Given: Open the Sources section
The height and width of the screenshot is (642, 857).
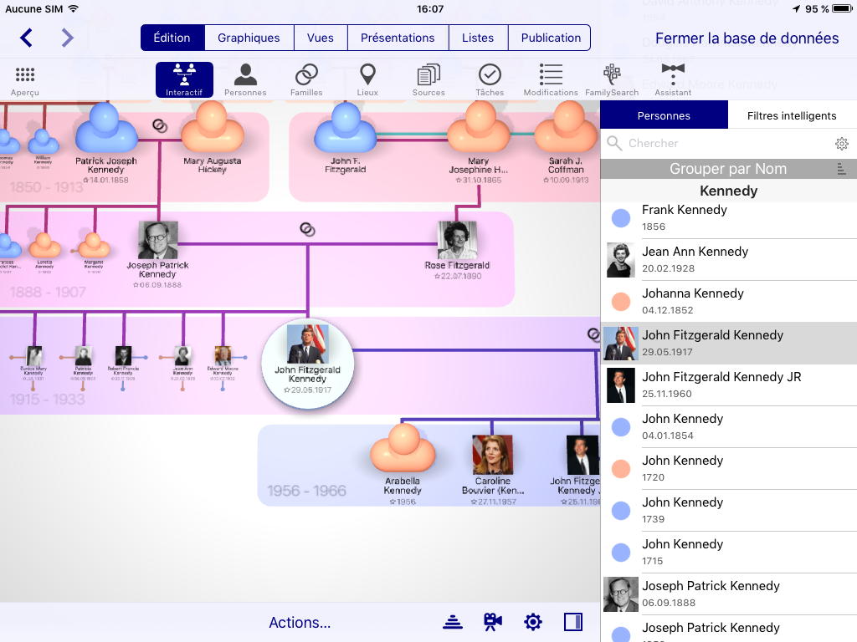Looking at the screenshot, I should coord(428,79).
